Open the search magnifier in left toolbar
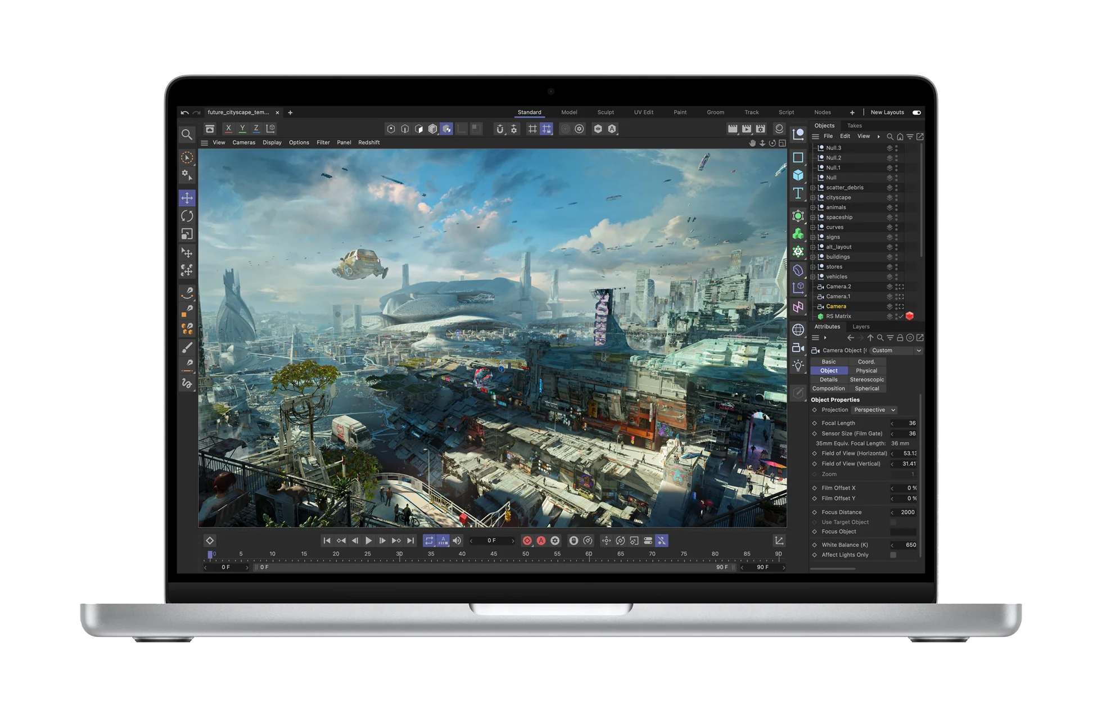 pos(187,134)
